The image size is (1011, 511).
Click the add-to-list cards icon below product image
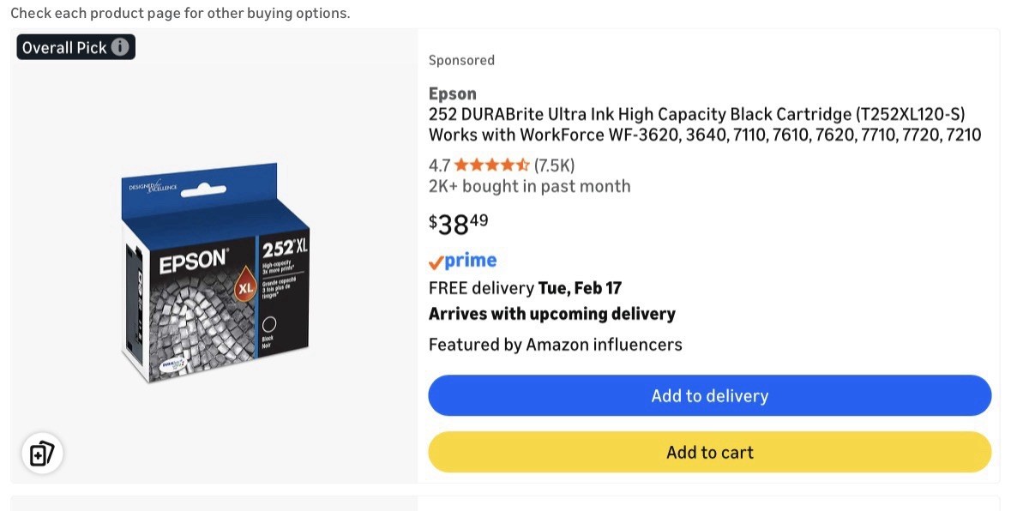pyautogui.click(x=42, y=453)
